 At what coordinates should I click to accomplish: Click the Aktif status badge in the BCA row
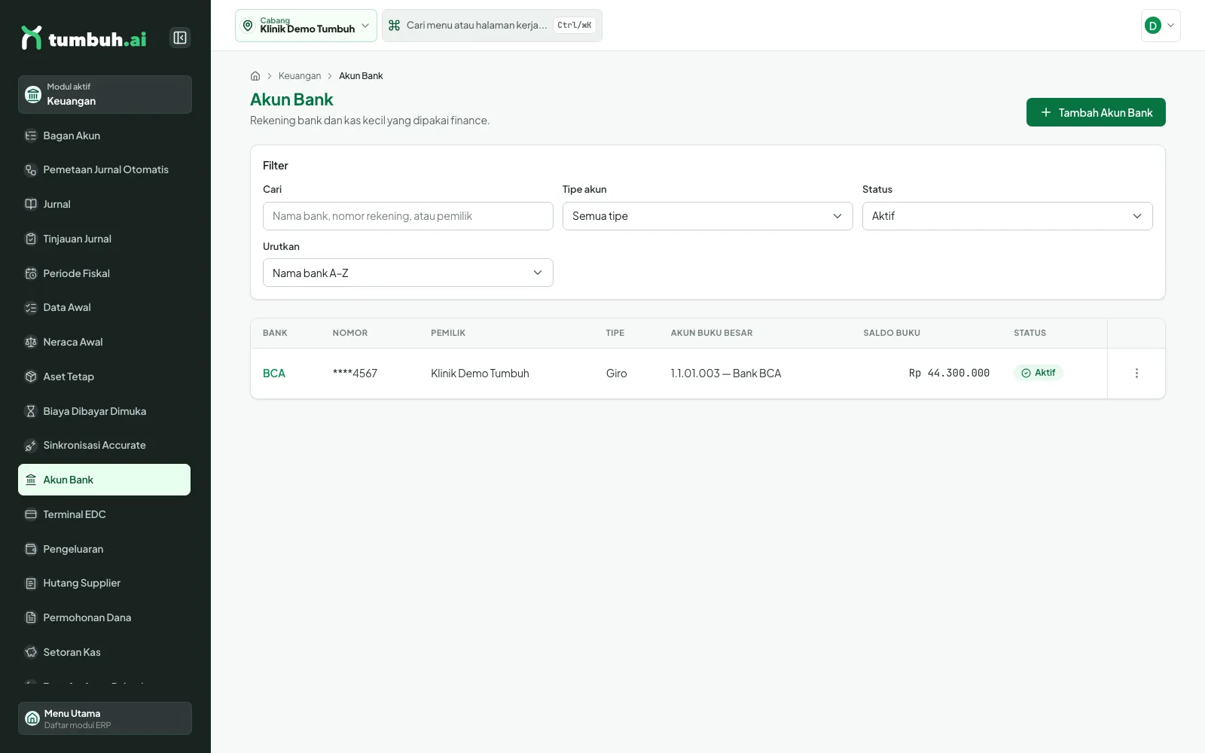tap(1038, 373)
